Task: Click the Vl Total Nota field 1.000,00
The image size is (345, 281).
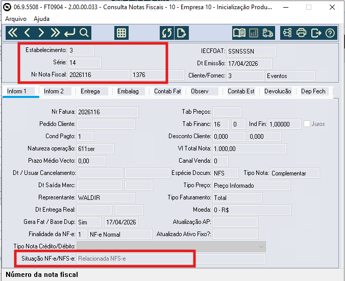Action: coord(250,149)
